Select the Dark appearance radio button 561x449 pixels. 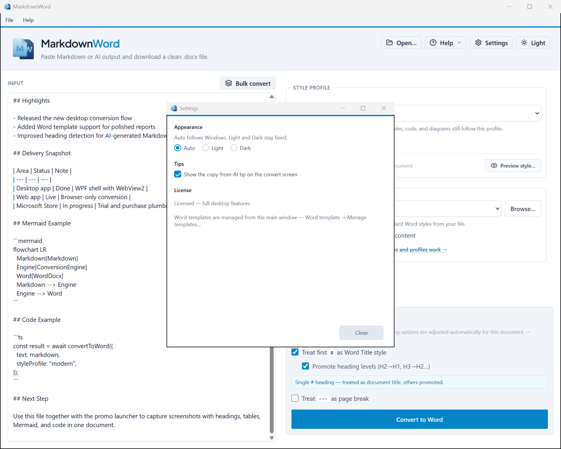[x=234, y=148]
